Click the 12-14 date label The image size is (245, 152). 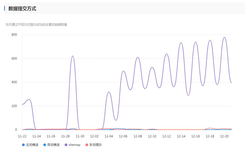[181, 136]
